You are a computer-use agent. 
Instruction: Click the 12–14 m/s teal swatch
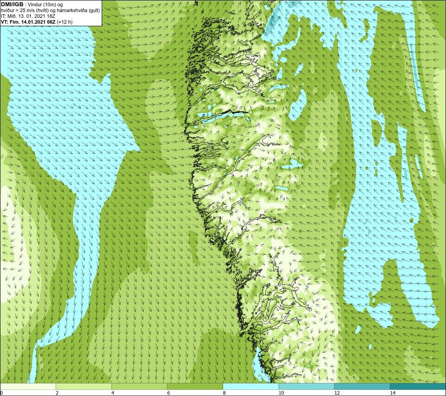pos(362,387)
